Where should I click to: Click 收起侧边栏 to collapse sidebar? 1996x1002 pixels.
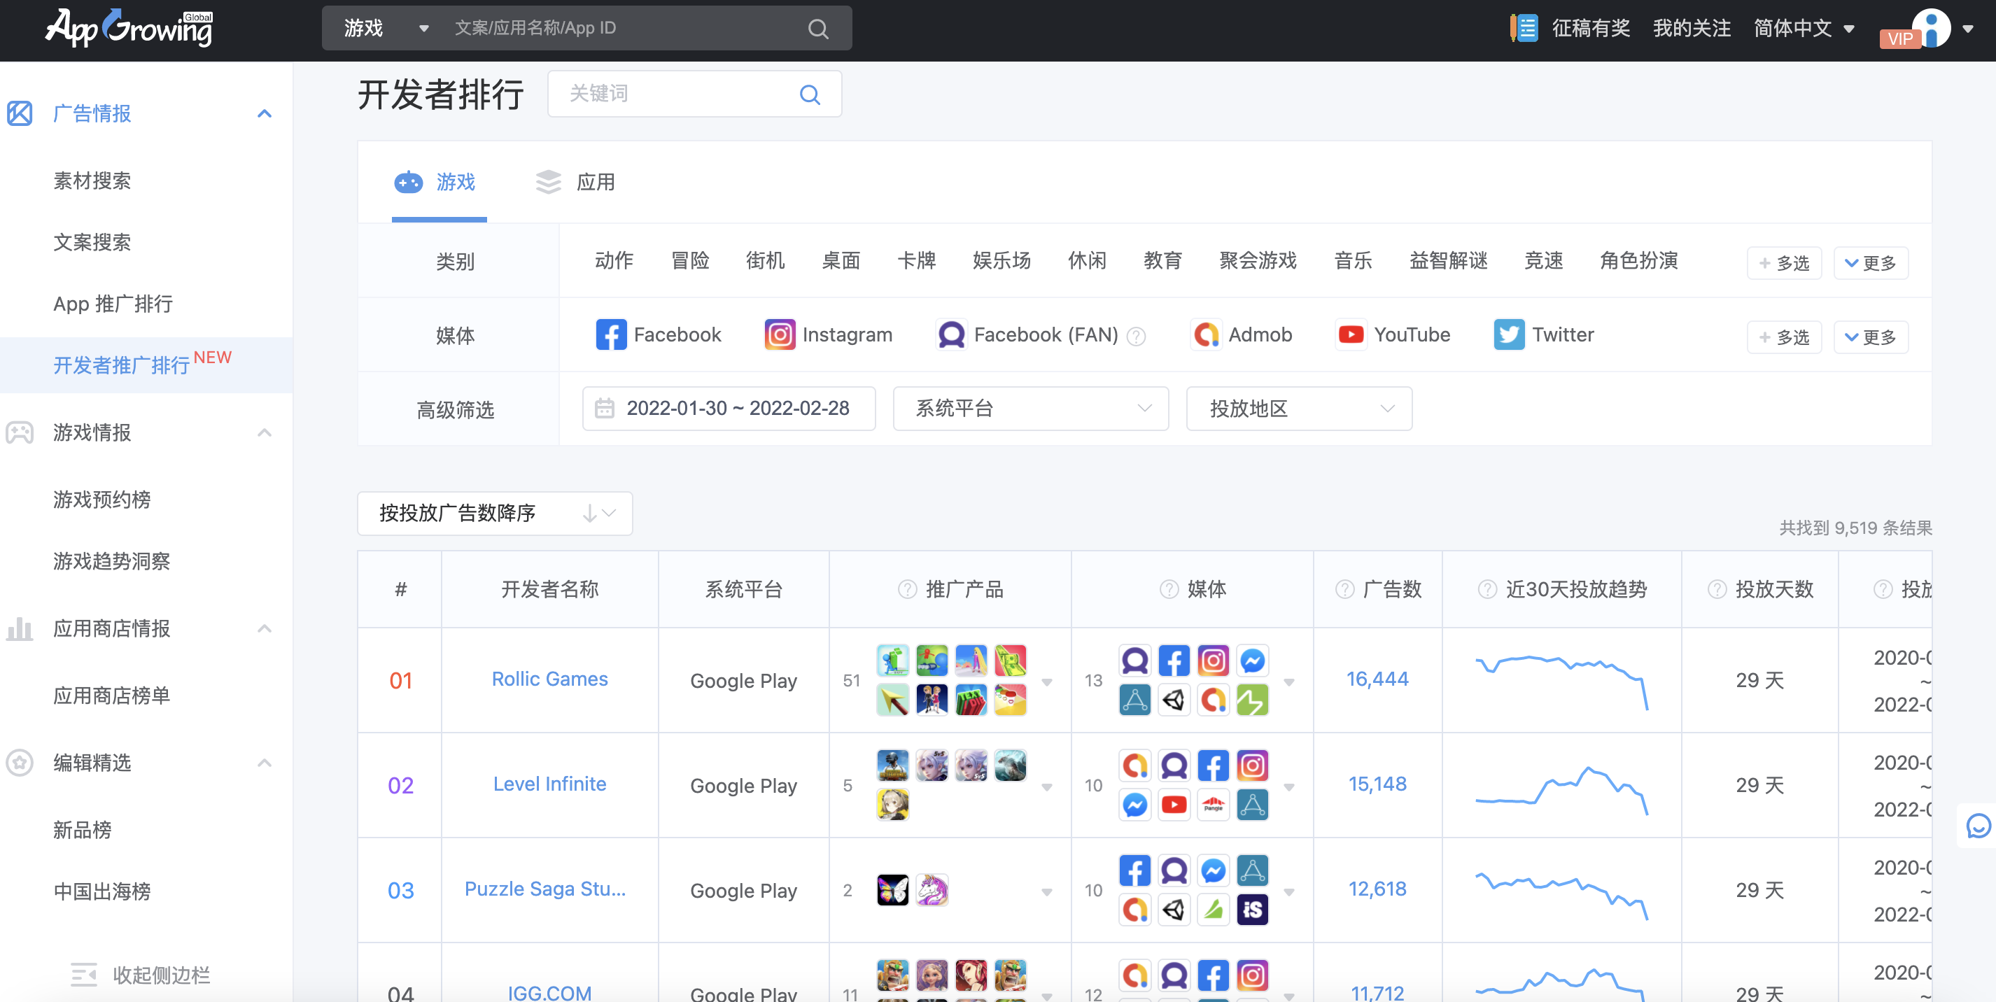(x=140, y=975)
